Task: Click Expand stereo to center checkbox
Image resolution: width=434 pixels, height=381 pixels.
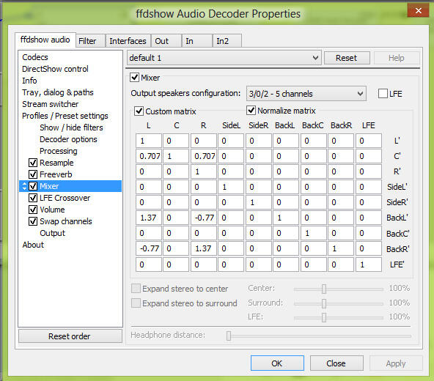Action: click(136, 289)
